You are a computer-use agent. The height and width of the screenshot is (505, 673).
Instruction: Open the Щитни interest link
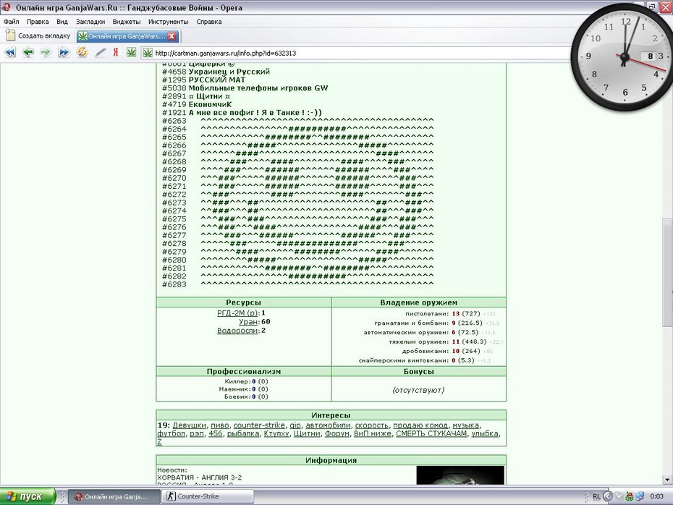307,433
